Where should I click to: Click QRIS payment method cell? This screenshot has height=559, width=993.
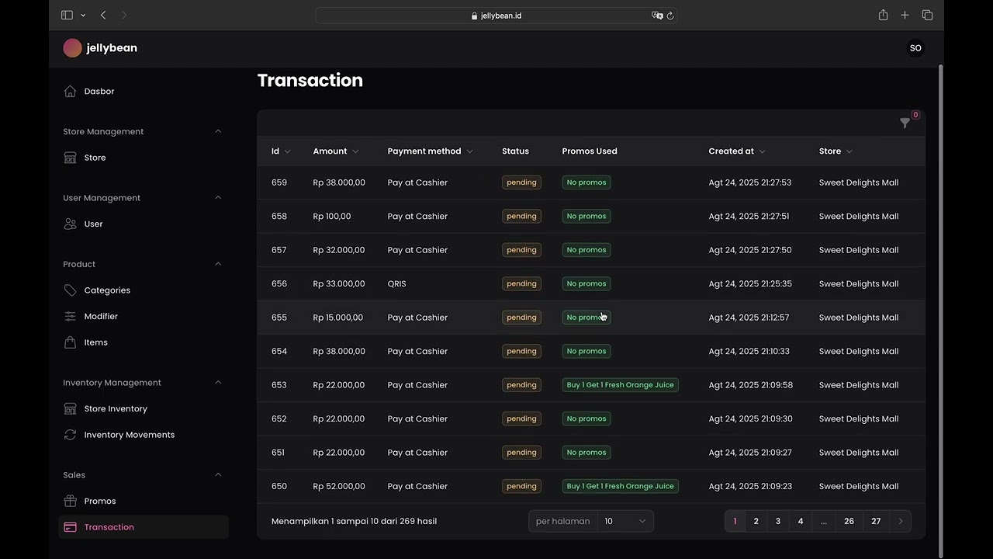pyautogui.click(x=396, y=284)
